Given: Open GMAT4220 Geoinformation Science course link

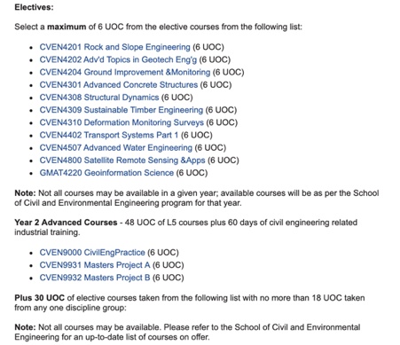Looking at the screenshot, I should coord(106,173).
